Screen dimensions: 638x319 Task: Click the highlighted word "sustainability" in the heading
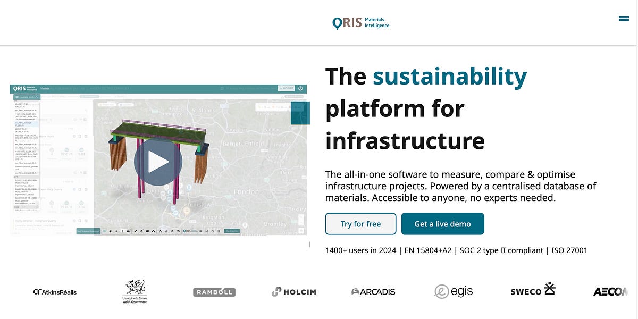pos(450,77)
